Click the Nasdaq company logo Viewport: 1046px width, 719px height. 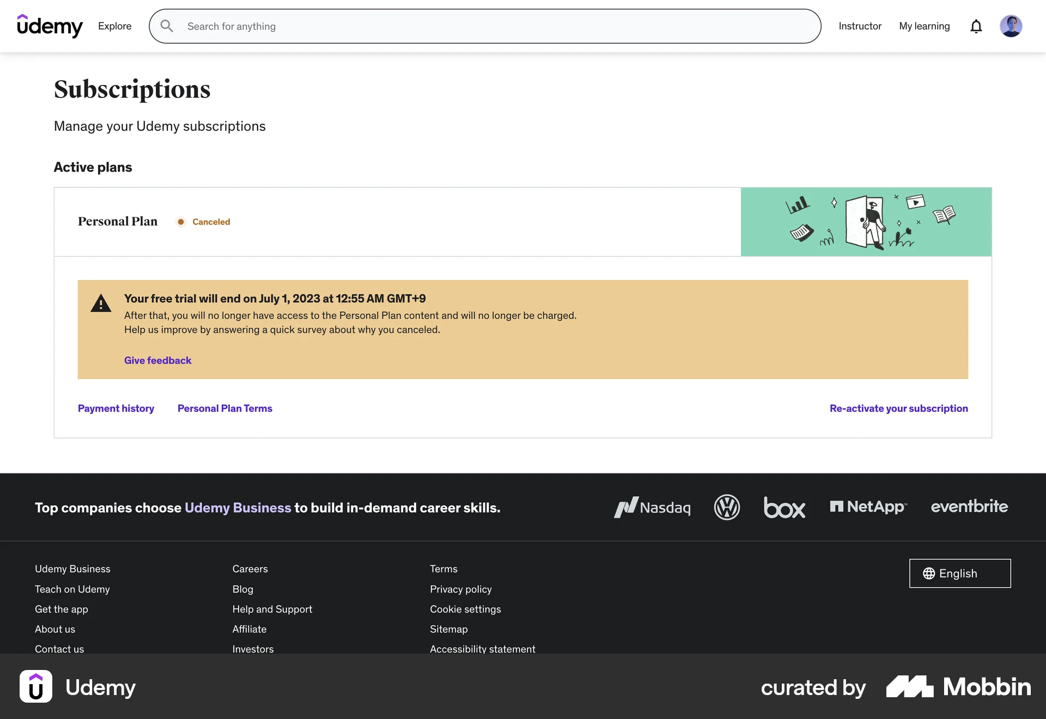652,507
